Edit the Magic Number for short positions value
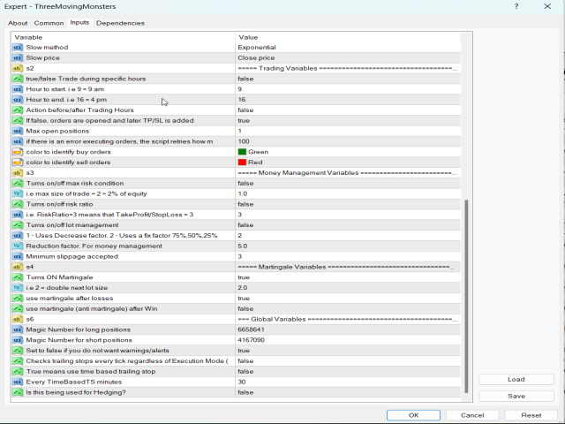 (x=348, y=340)
